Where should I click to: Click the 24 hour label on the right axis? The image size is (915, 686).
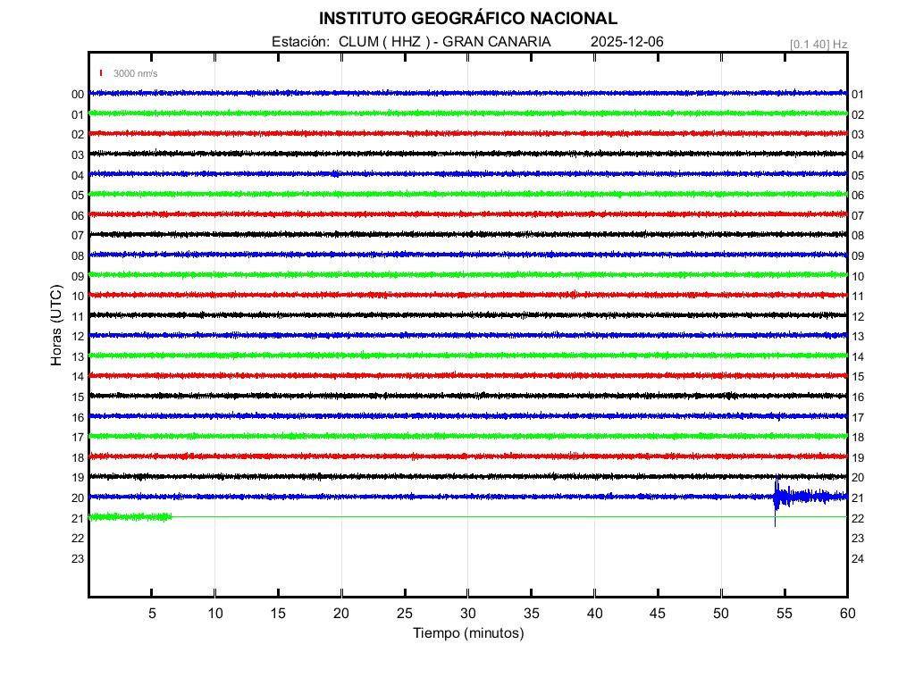pos(858,558)
